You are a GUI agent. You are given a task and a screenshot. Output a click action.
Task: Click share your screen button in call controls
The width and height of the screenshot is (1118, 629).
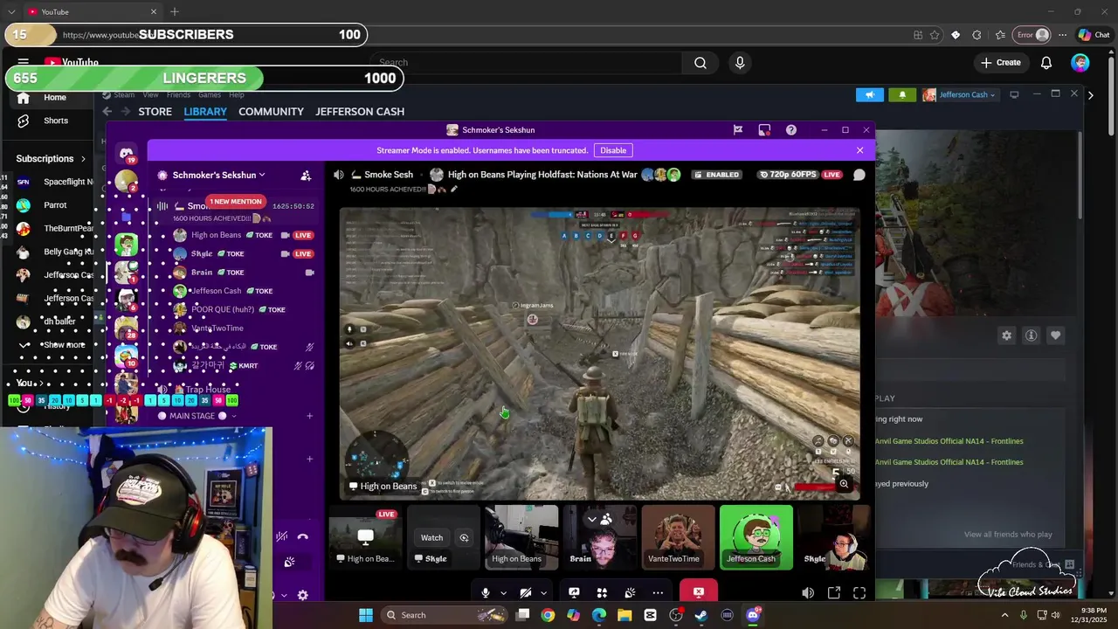[574, 592]
